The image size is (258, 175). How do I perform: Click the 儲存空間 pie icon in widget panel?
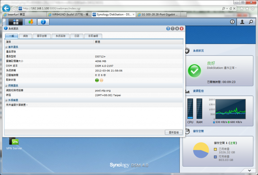tap(187, 131)
